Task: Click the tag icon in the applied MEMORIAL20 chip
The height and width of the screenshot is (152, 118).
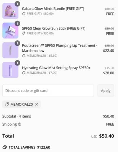Action: point(7,104)
